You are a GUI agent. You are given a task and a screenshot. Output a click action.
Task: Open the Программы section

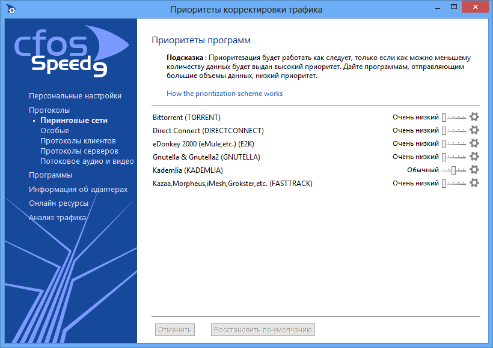[51, 175]
